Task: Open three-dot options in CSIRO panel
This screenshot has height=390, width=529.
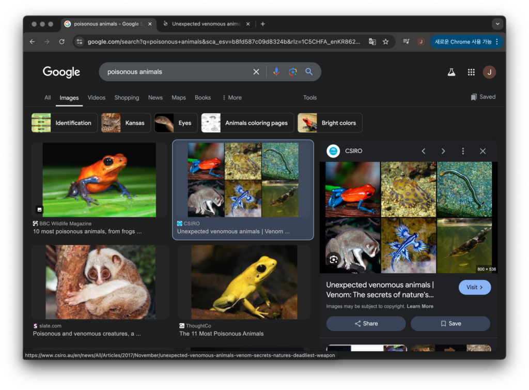Action: (x=463, y=151)
